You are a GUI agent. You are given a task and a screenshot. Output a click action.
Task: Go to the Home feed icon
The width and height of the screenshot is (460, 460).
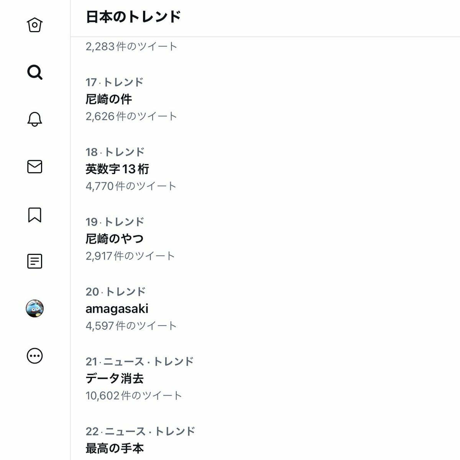(35, 25)
